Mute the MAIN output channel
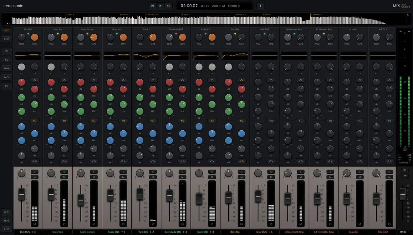The image size is (413, 235). click(x=405, y=176)
